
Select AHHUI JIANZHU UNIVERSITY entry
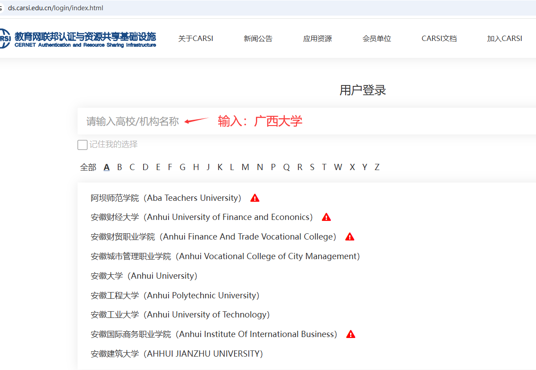click(177, 354)
